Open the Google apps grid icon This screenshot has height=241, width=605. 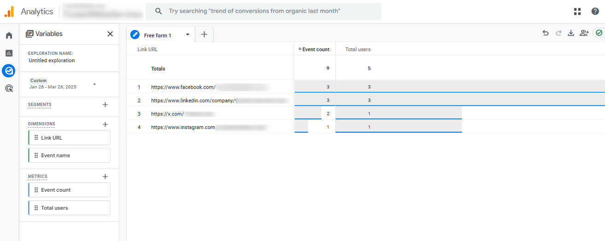pos(577,12)
